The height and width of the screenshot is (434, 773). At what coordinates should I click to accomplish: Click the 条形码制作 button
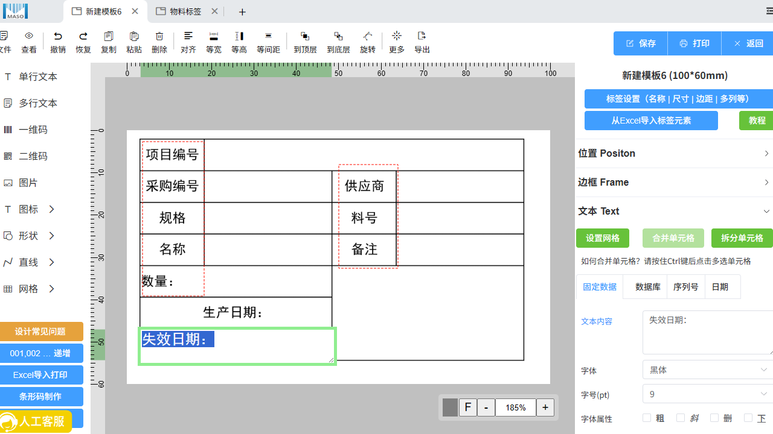point(40,397)
